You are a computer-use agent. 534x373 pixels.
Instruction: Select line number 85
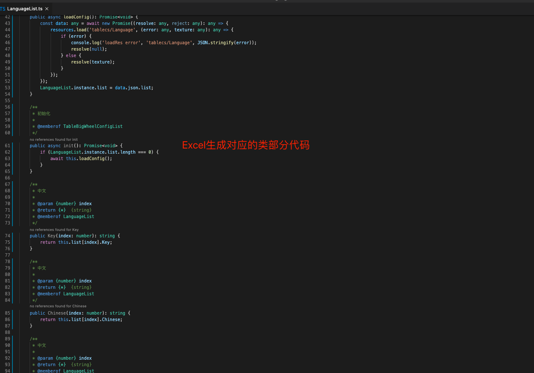(x=7, y=313)
